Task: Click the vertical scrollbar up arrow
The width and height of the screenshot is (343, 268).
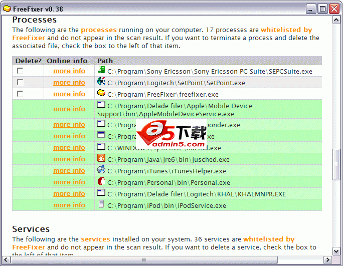Action: (336, 21)
